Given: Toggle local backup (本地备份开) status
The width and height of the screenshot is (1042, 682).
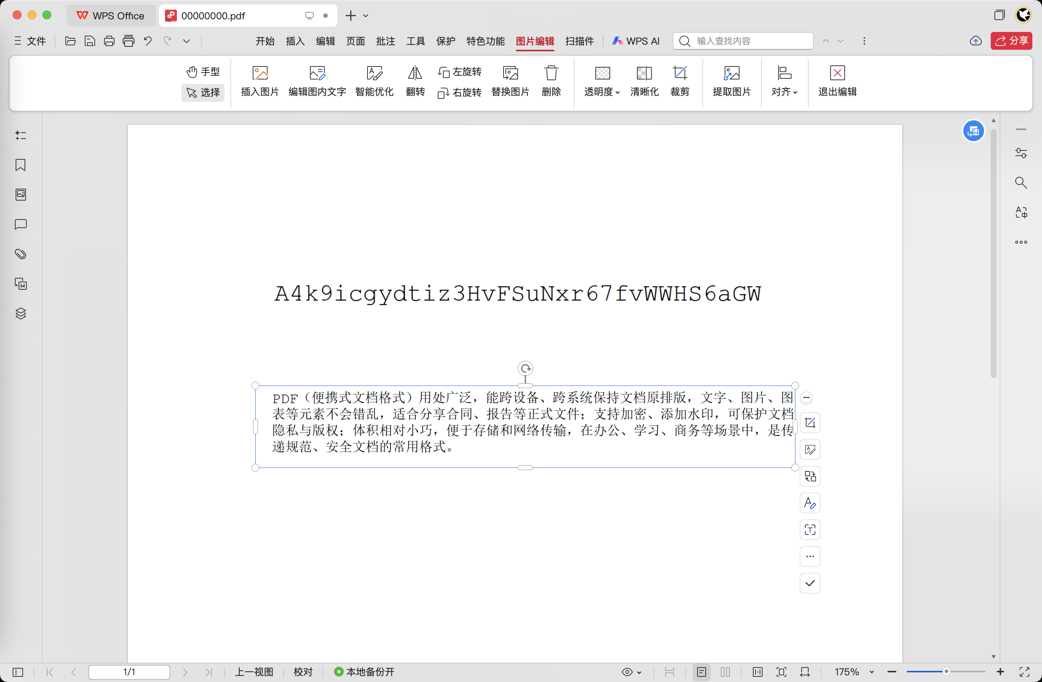Looking at the screenshot, I should [x=364, y=672].
